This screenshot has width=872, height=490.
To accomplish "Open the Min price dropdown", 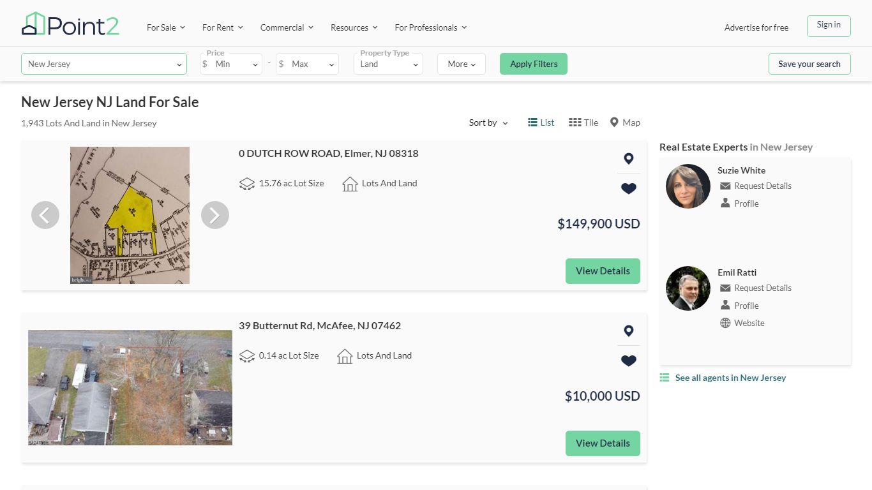I will [x=231, y=64].
